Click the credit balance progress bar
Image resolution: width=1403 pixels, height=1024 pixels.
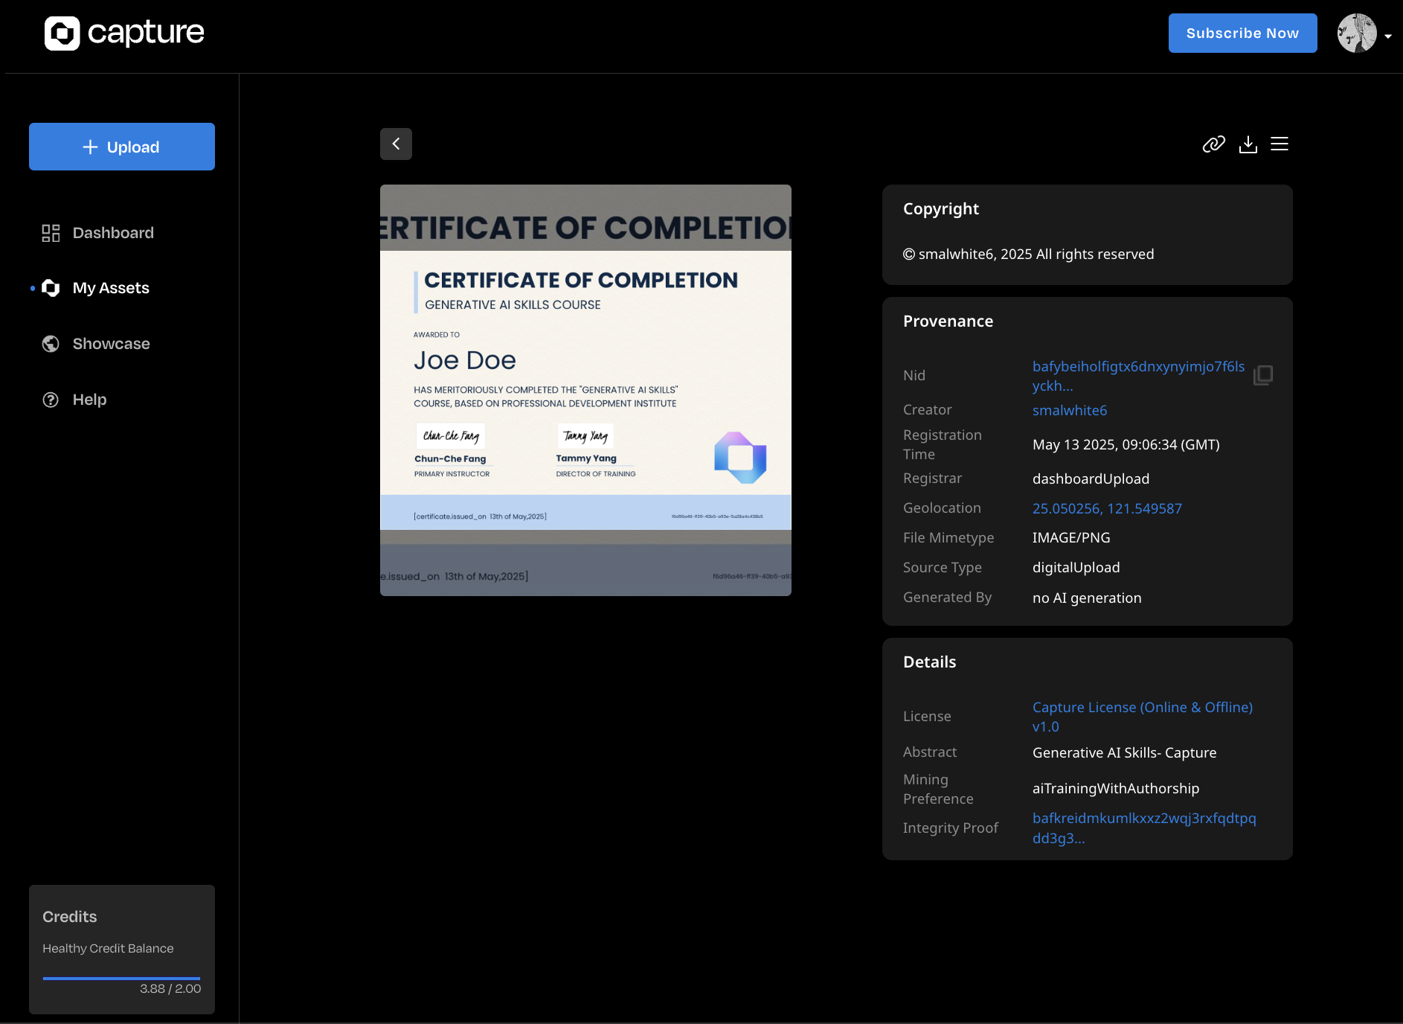pos(121,978)
